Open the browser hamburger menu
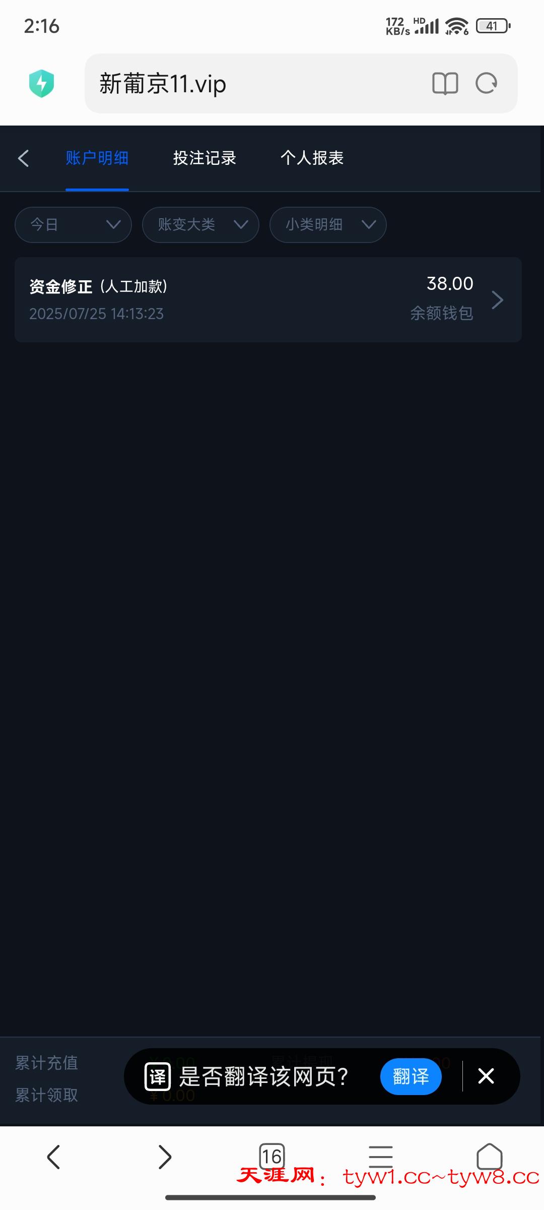 (381, 1156)
